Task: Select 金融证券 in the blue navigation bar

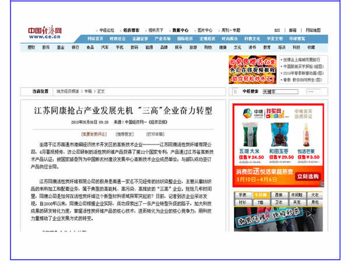Action: (140, 38)
